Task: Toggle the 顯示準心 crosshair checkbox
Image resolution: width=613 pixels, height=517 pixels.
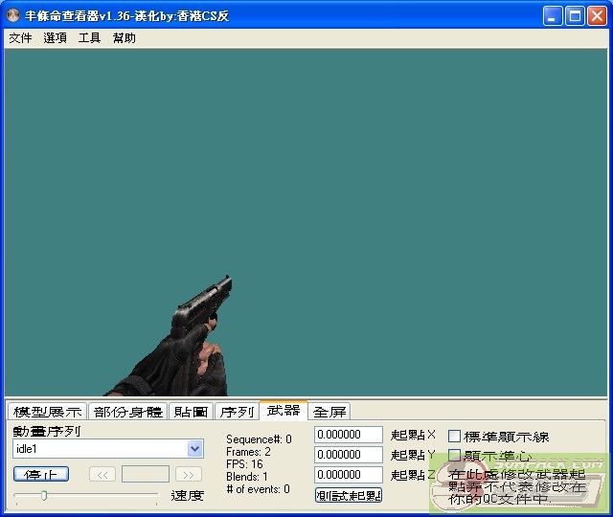Action: [x=454, y=456]
